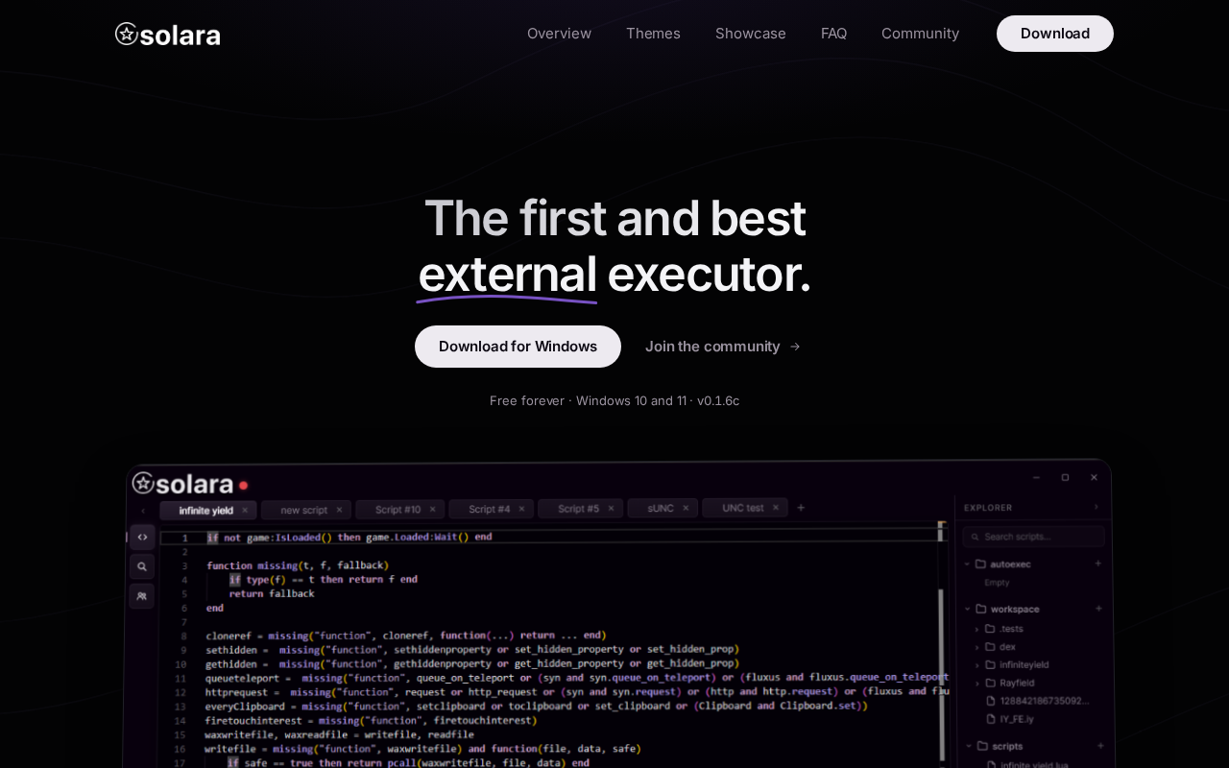Screen dimensions: 1229x768
Task: Close the Script #10 tab
Action: pyautogui.click(x=432, y=510)
